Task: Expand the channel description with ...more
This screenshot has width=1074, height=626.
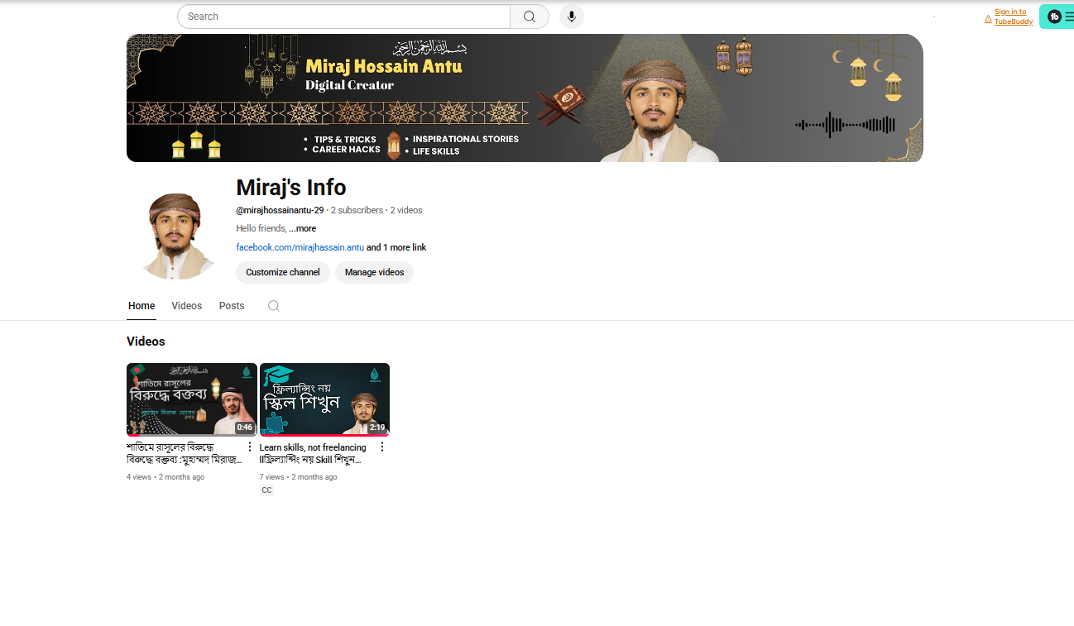Action: click(x=303, y=228)
